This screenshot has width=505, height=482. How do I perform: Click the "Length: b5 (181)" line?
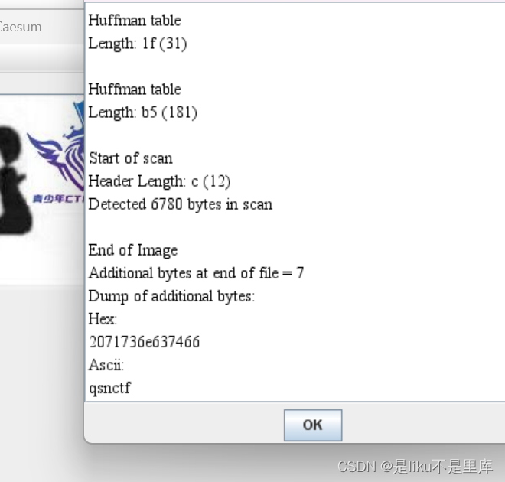pos(142,112)
